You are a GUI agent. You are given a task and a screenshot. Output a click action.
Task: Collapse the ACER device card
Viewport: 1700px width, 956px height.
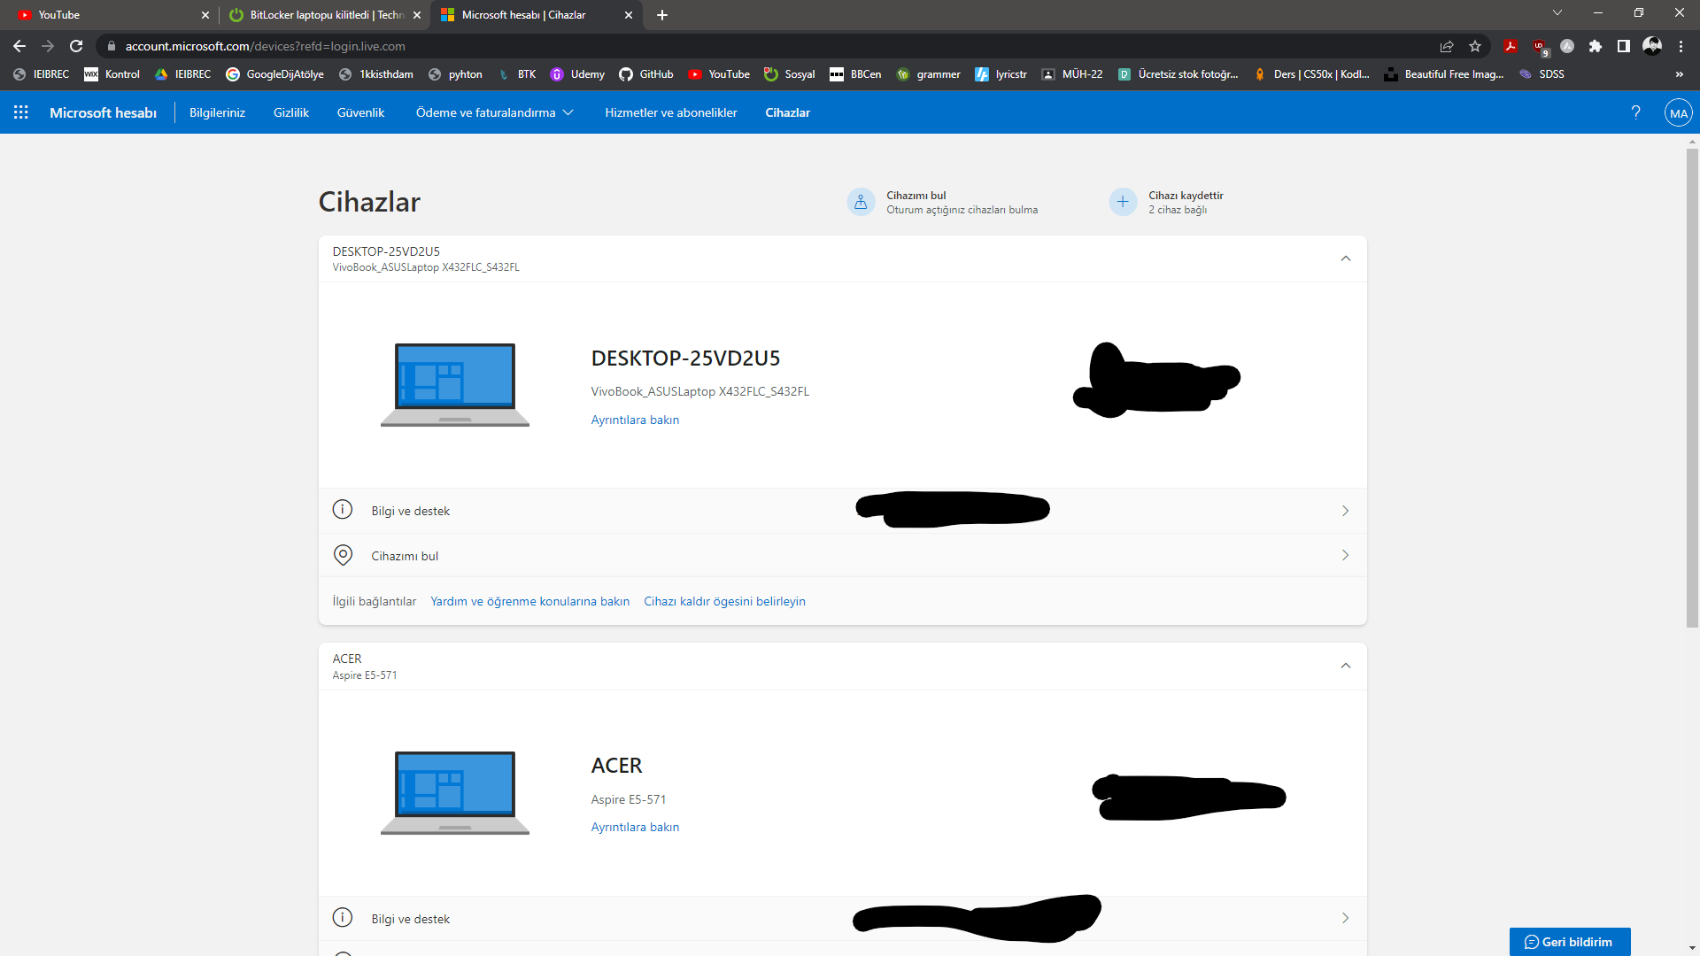1345,666
